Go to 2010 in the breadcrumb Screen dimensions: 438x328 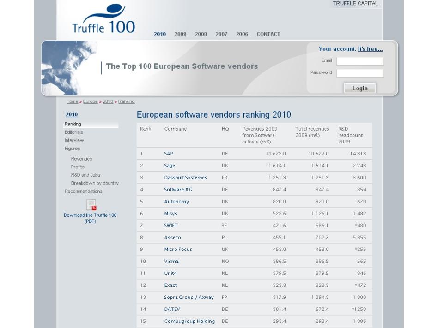(108, 101)
